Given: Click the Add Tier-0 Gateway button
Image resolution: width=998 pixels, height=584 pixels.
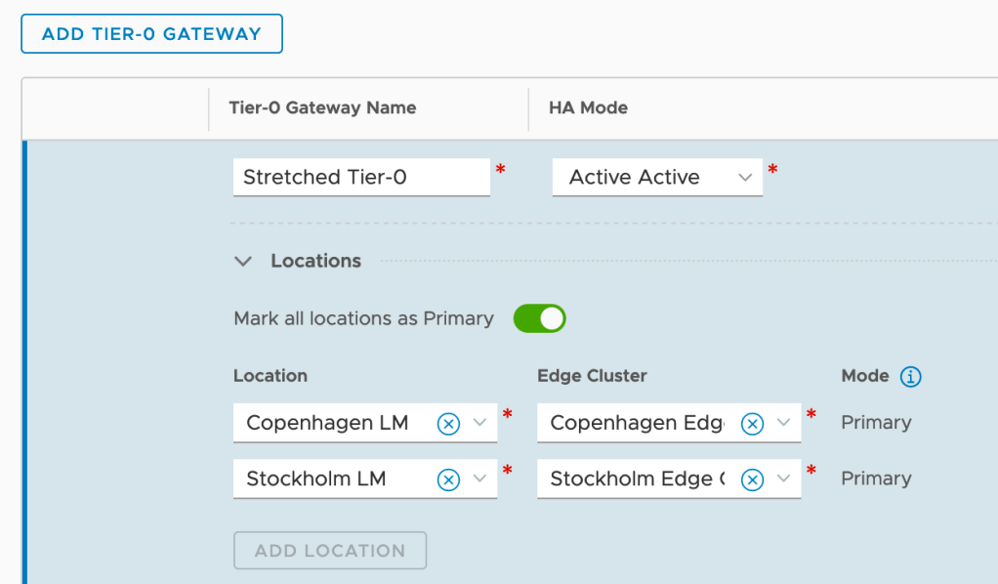Looking at the screenshot, I should coord(151,33).
